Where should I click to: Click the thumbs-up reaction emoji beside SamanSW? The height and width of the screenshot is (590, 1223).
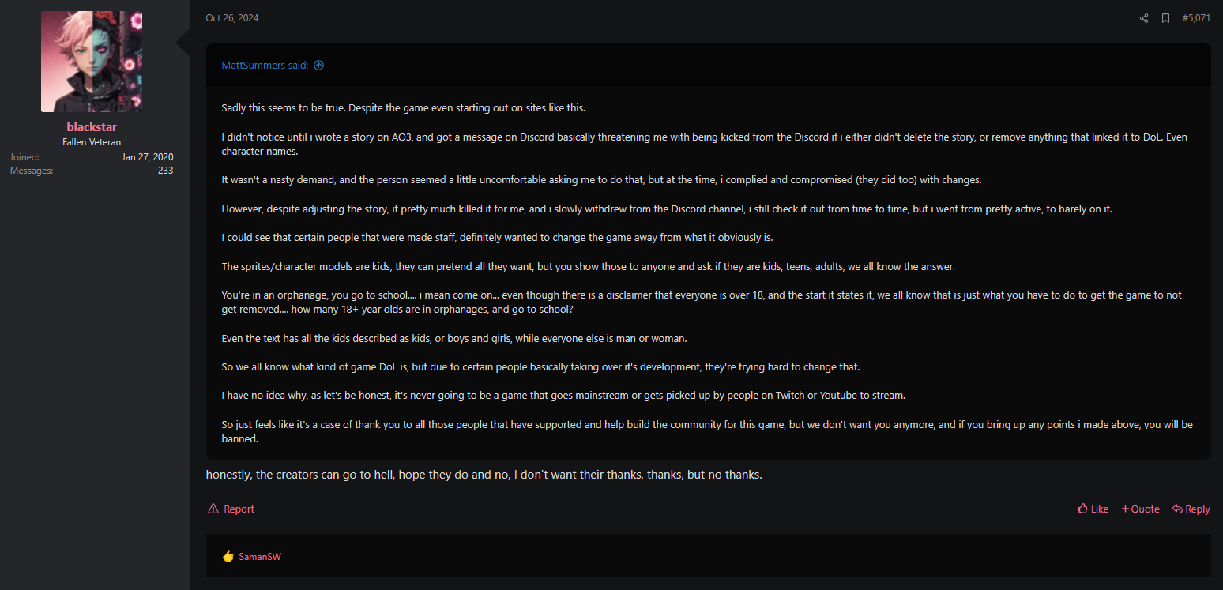tap(228, 557)
